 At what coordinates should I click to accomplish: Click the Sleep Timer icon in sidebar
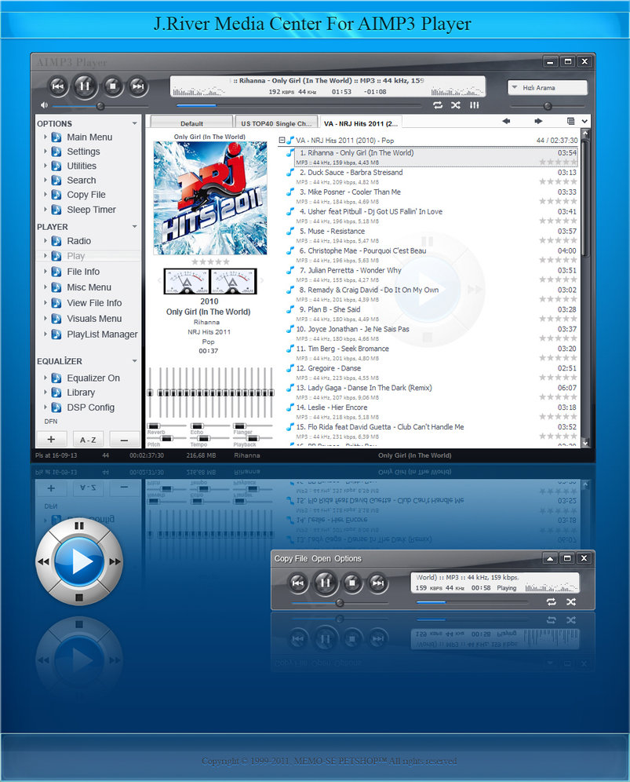tap(56, 210)
